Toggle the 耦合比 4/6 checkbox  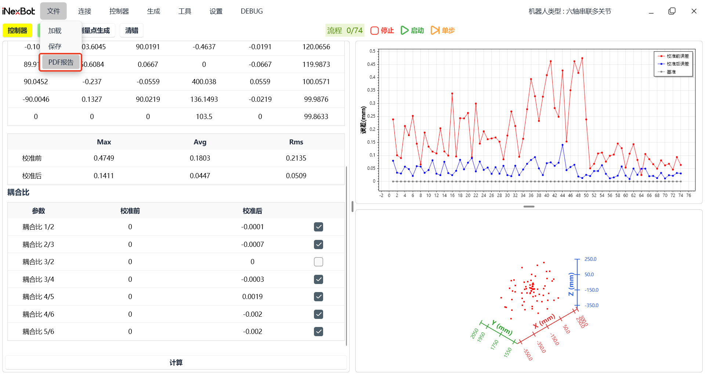(x=318, y=314)
